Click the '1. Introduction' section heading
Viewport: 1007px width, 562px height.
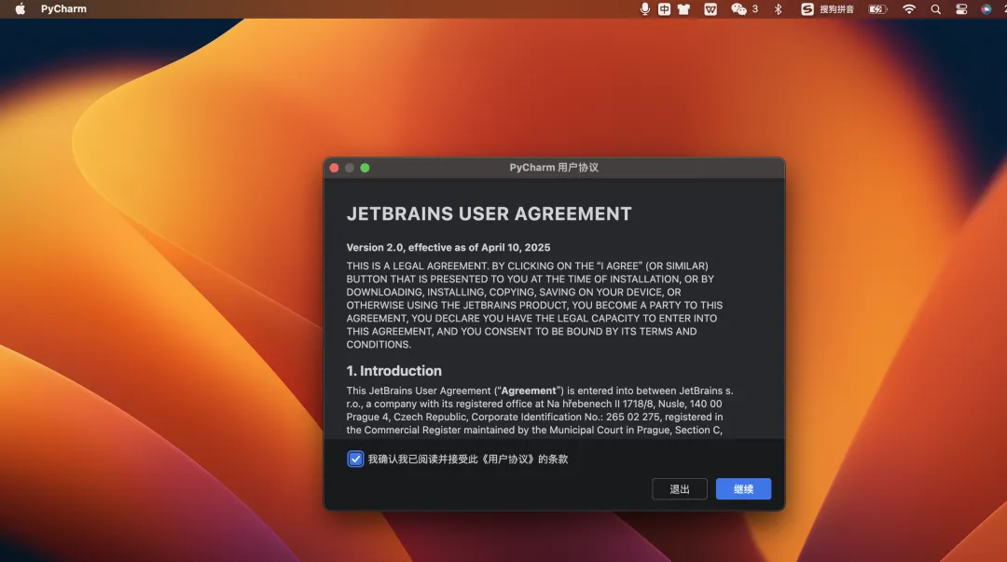point(393,371)
